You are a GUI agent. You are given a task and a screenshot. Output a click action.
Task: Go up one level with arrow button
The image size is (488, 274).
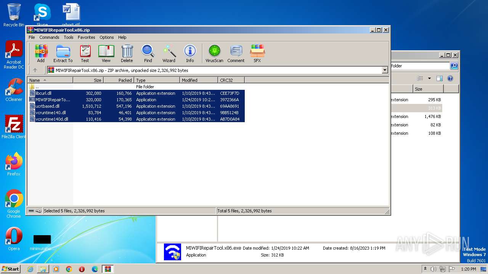(35, 70)
